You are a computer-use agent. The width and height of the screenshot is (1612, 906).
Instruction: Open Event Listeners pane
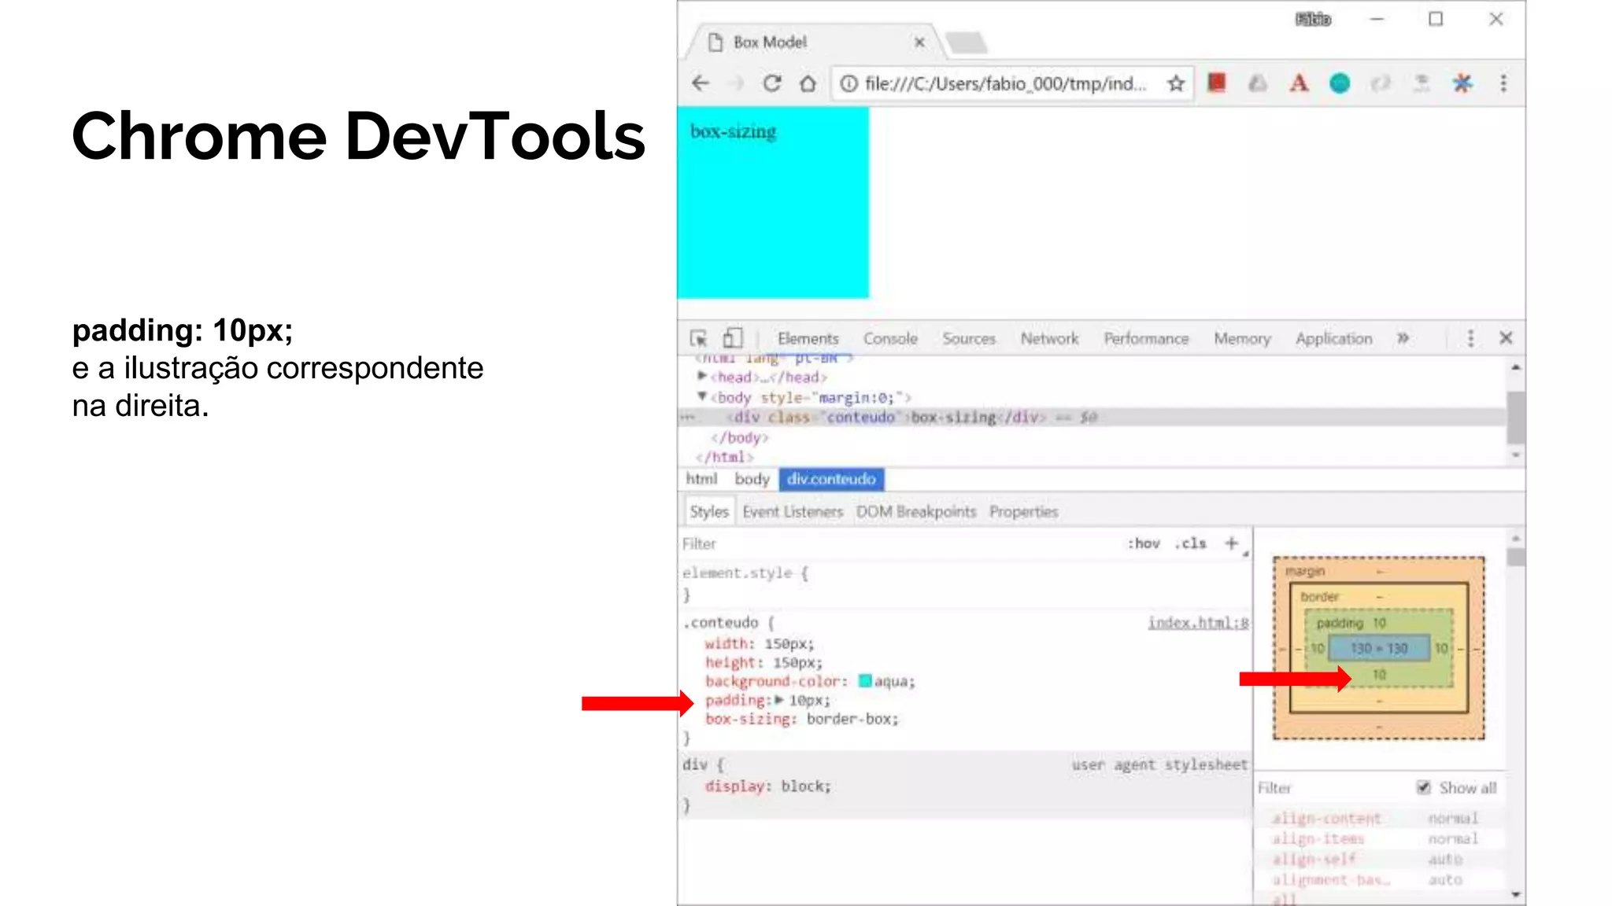pos(793,512)
